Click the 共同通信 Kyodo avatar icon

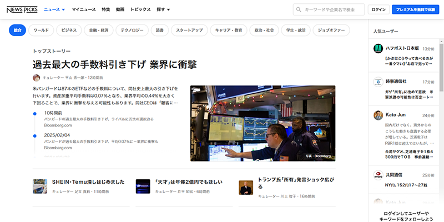(378, 175)
